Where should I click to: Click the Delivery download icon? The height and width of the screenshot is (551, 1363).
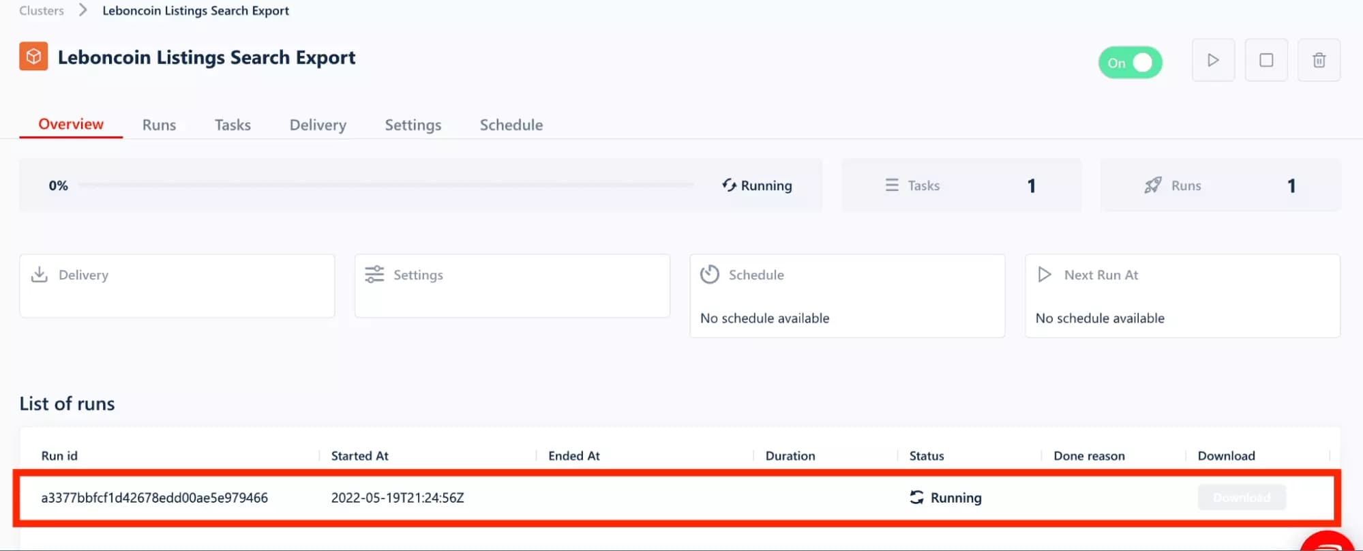coord(40,274)
